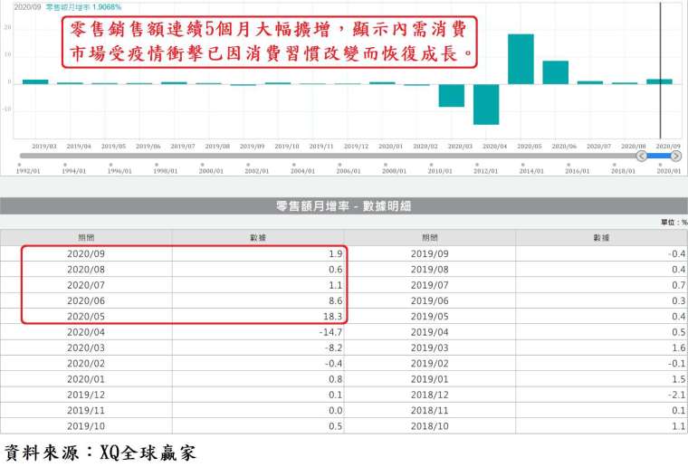Select the 2019/06 period cell in the table

(x=430, y=300)
